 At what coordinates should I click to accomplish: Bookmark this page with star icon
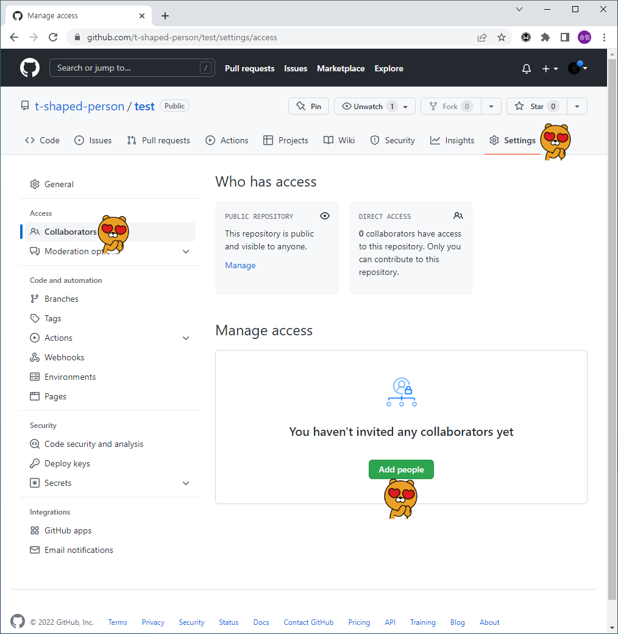coord(501,37)
